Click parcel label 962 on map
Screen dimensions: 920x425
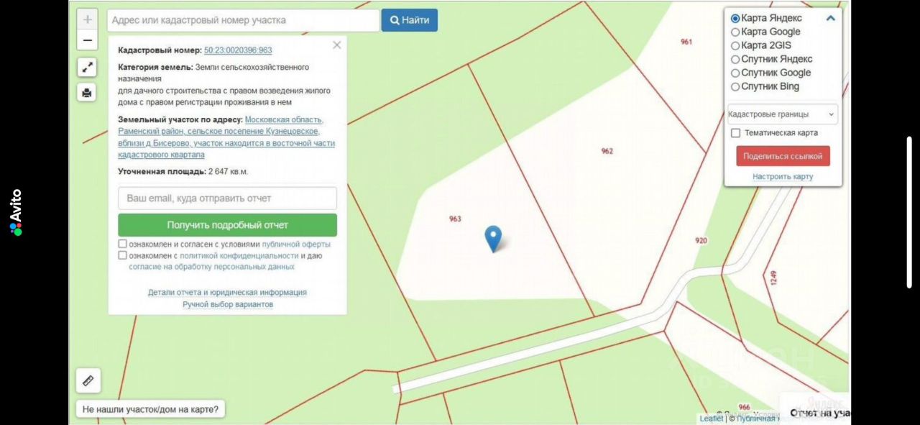pyautogui.click(x=607, y=151)
